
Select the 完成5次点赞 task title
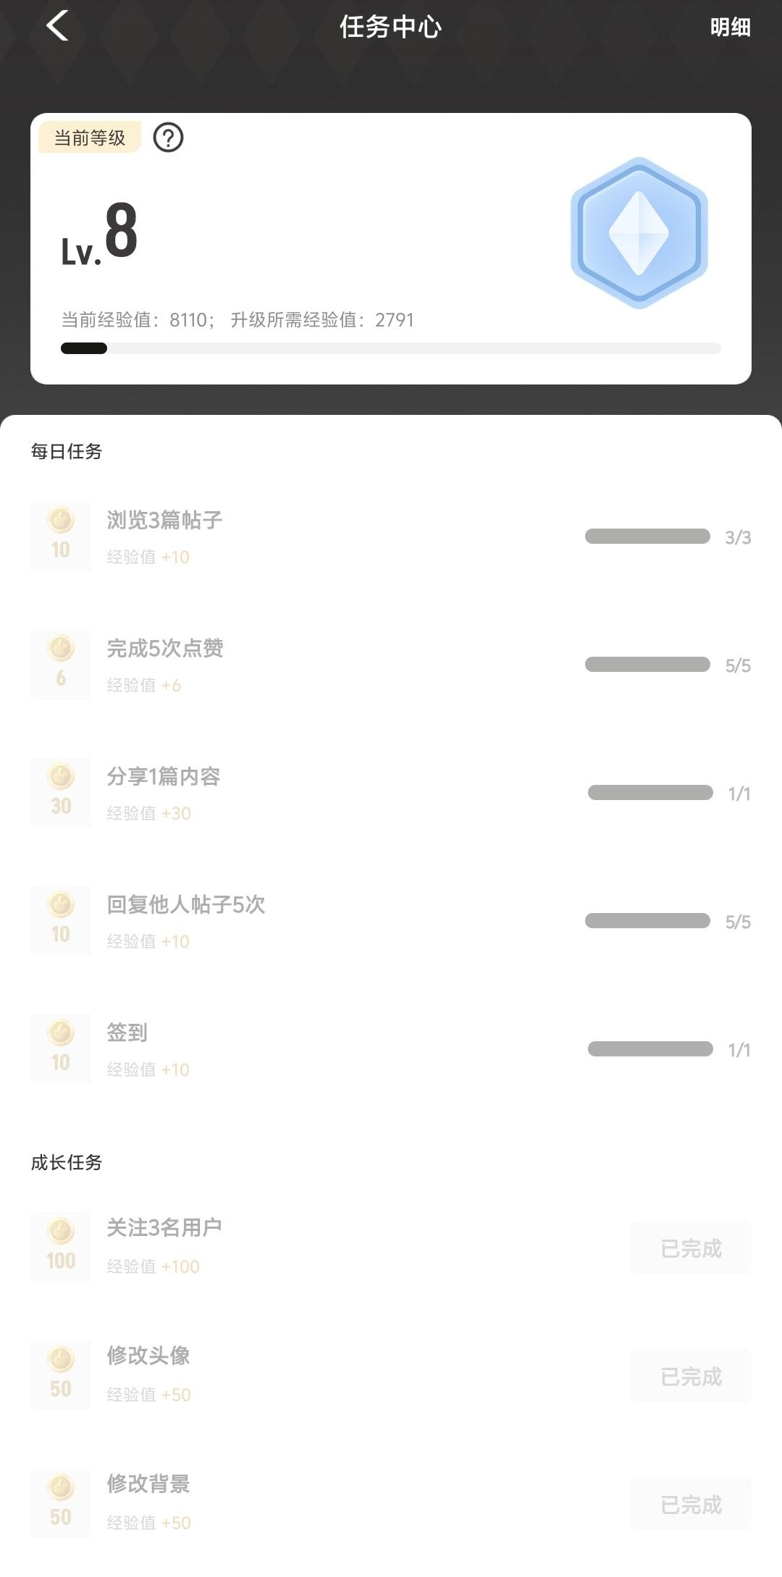click(x=165, y=648)
